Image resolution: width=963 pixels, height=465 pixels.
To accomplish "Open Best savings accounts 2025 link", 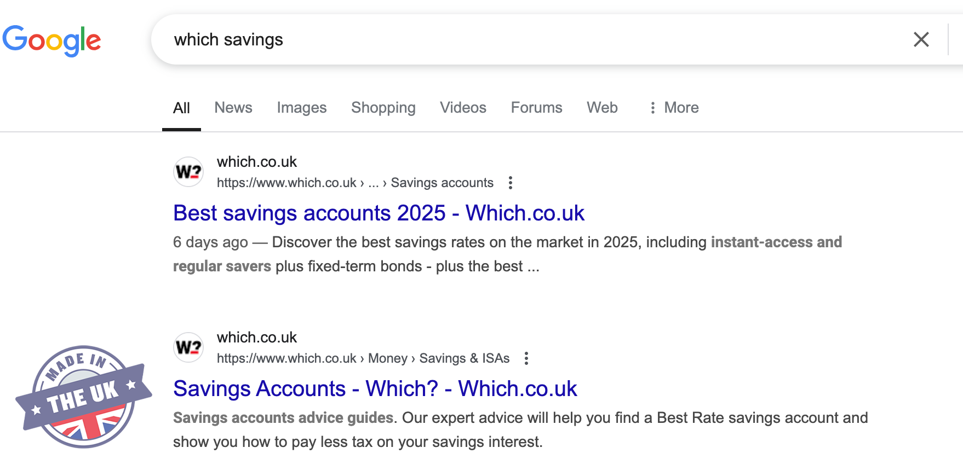I will pyautogui.click(x=379, y=213).
